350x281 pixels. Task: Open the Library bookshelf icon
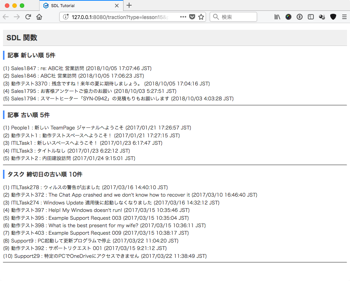(277, 17)
